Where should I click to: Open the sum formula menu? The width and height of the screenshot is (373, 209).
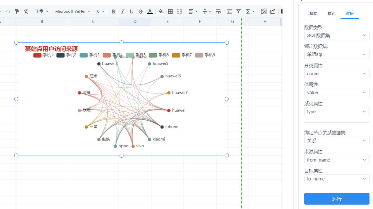250,11
